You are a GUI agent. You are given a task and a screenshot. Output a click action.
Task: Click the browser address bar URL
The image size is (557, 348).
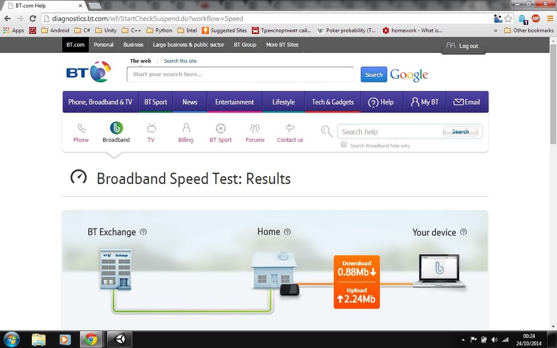click(147, 18)
